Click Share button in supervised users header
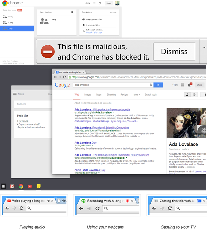Image resolution: width=207 pixels, height=235 pixels. point(109,3)
